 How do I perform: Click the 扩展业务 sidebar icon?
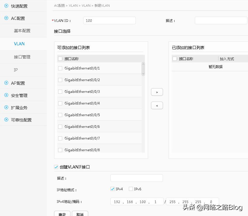[x=6, y=107]
